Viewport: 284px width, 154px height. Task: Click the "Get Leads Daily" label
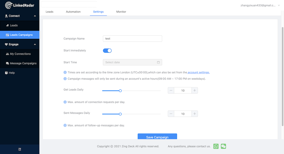pyautogui.click(x=73, y=90)
